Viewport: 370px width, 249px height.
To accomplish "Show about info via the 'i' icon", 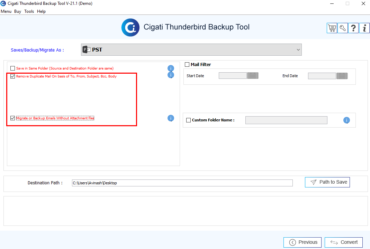I will 364,28.
